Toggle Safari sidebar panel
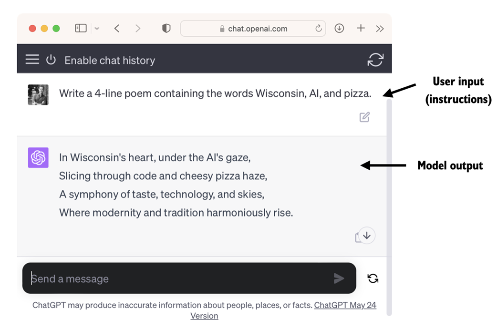 [81, 29]
